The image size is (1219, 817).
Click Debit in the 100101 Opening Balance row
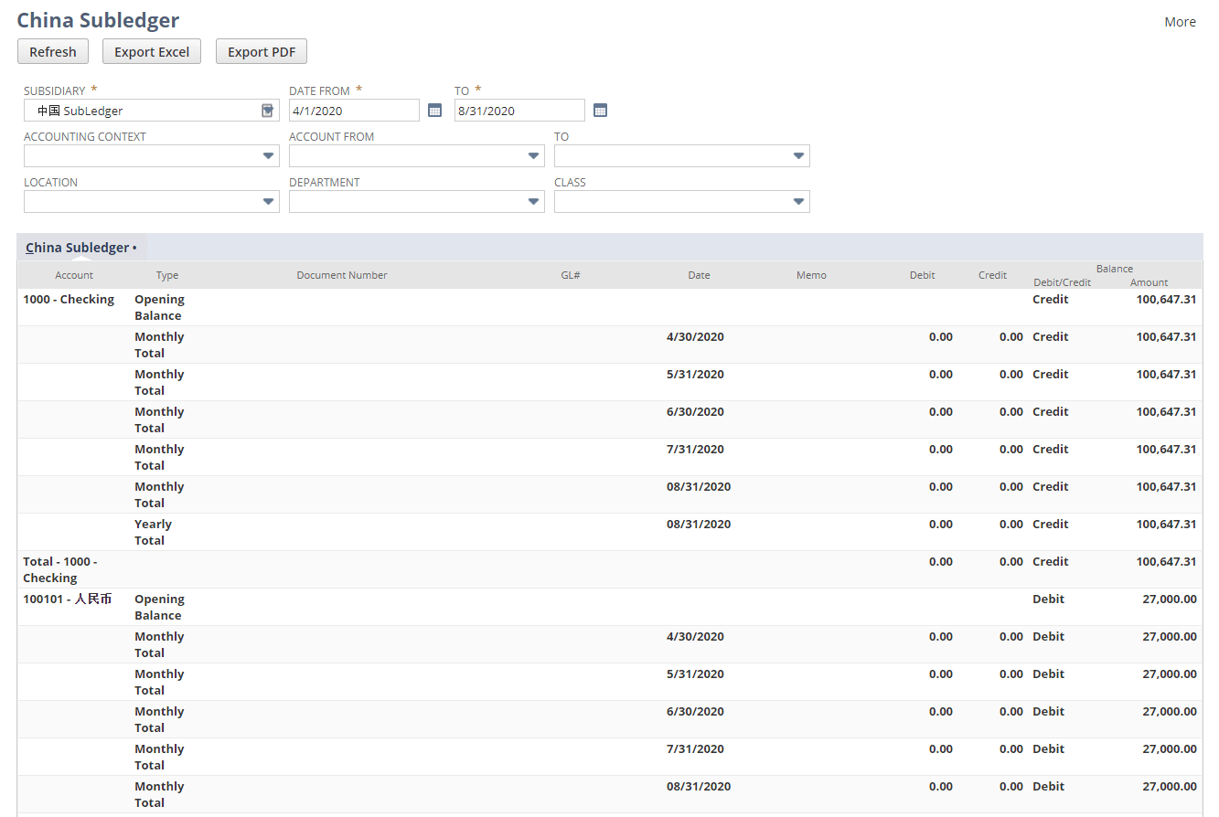tap(1048, 599)
